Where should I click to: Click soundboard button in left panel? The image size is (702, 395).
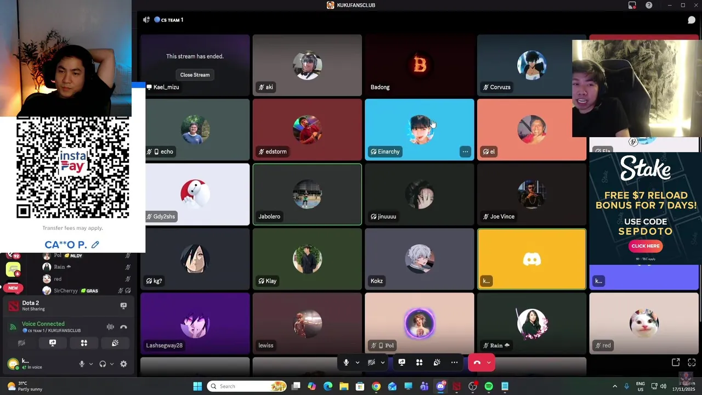[115, 343]
